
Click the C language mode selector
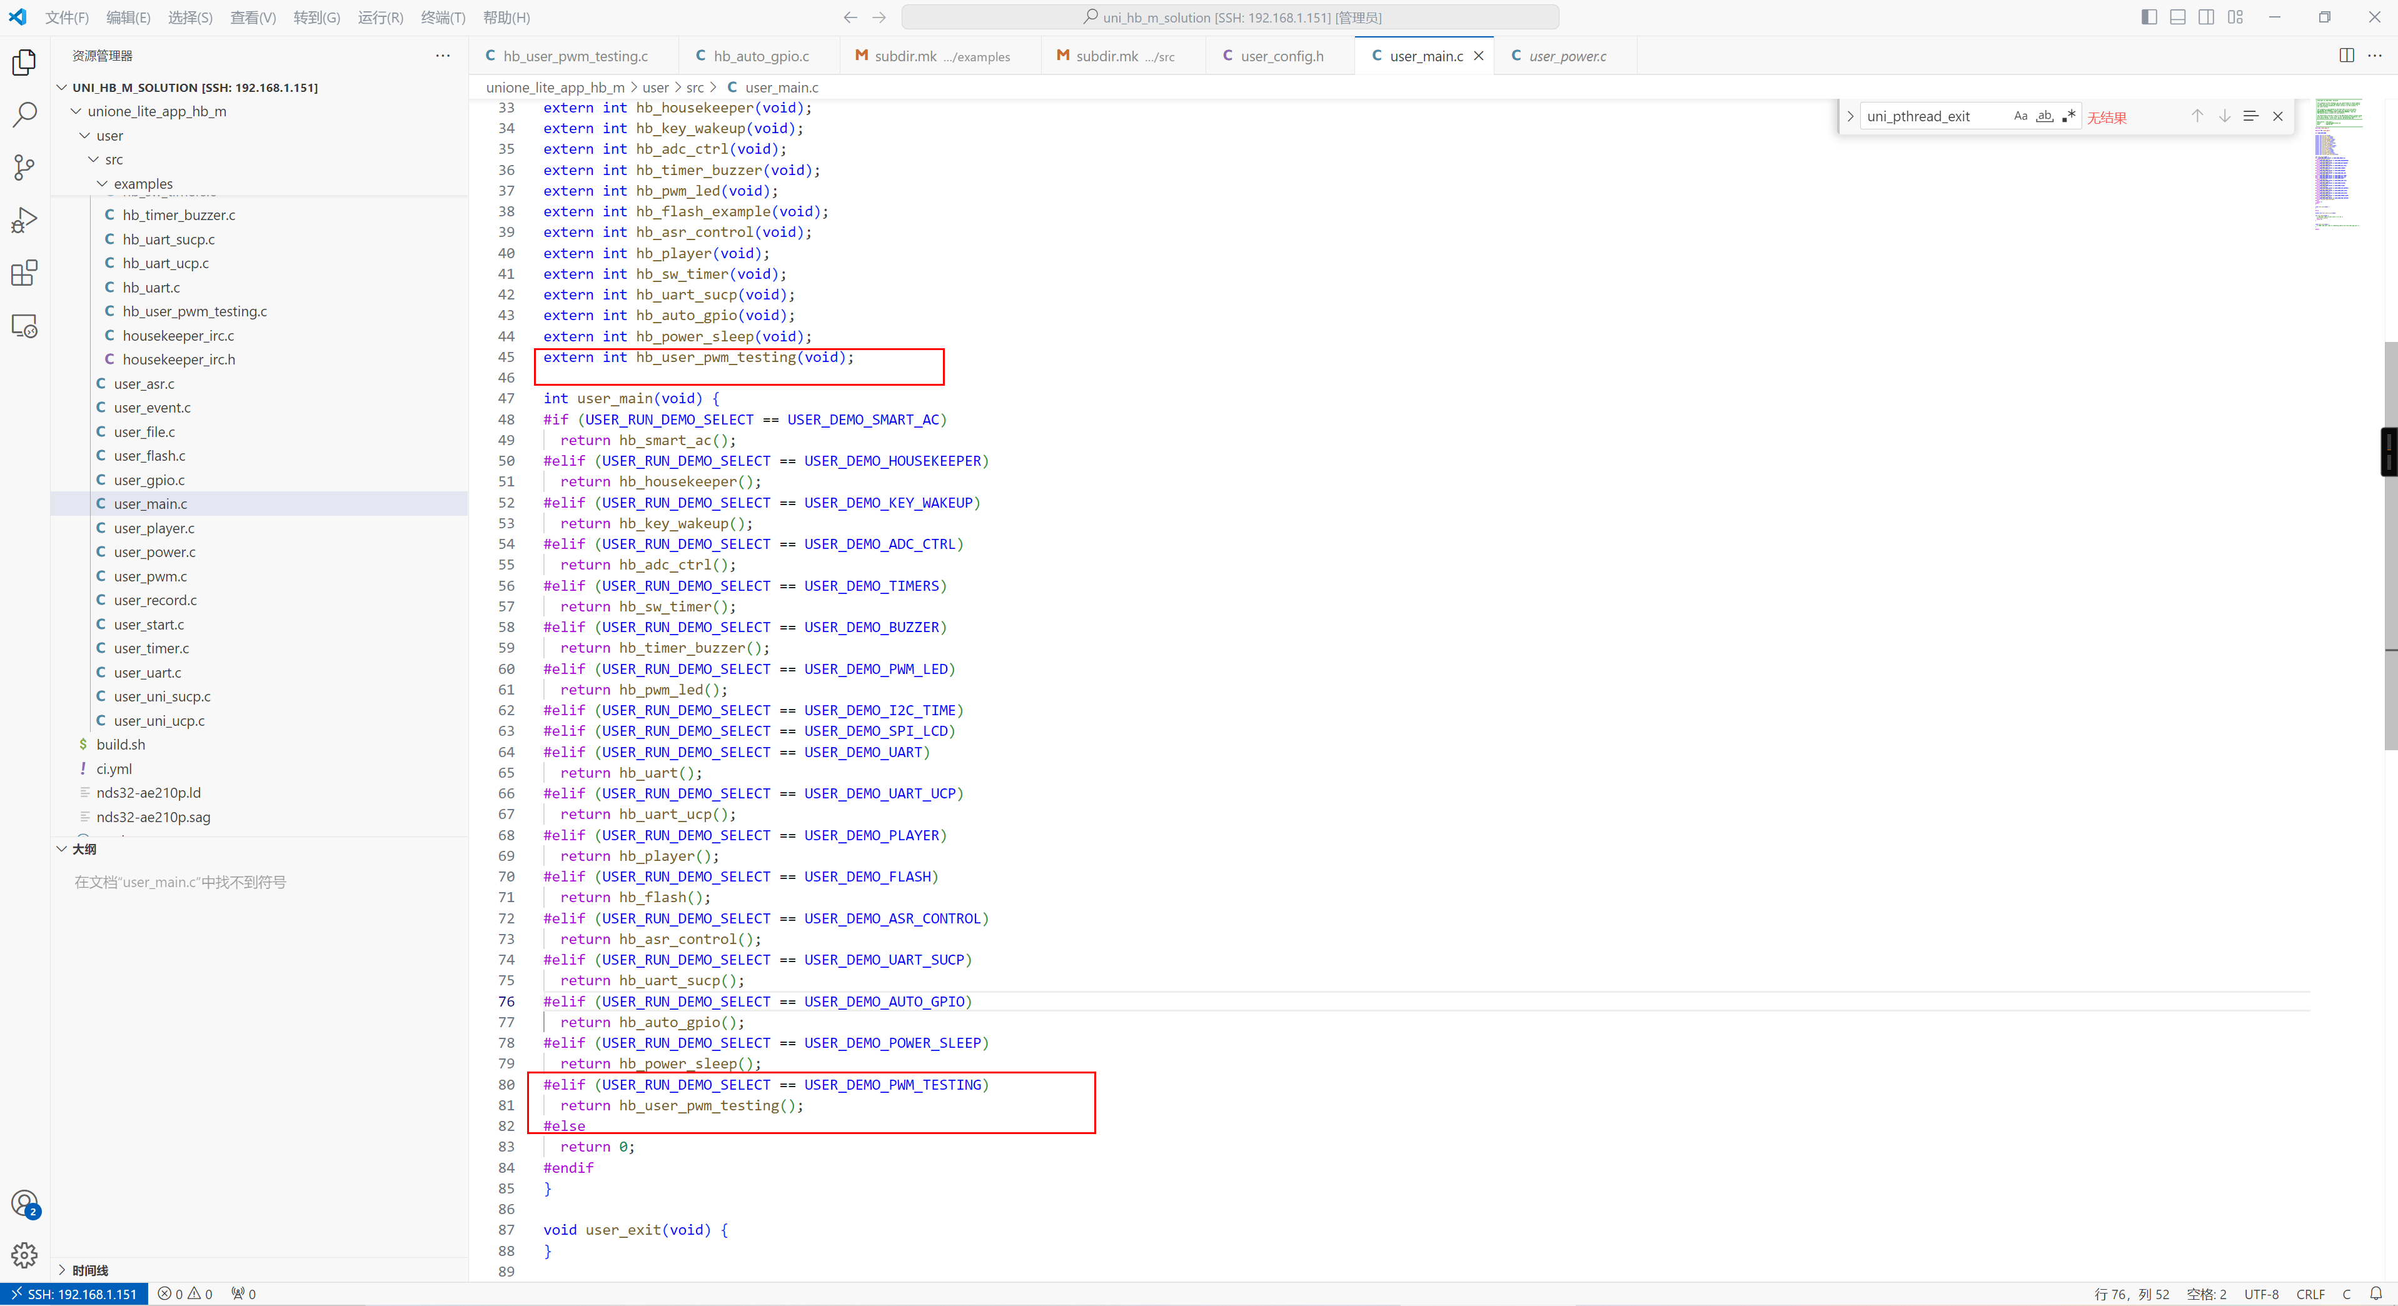coord(2347,1294)
